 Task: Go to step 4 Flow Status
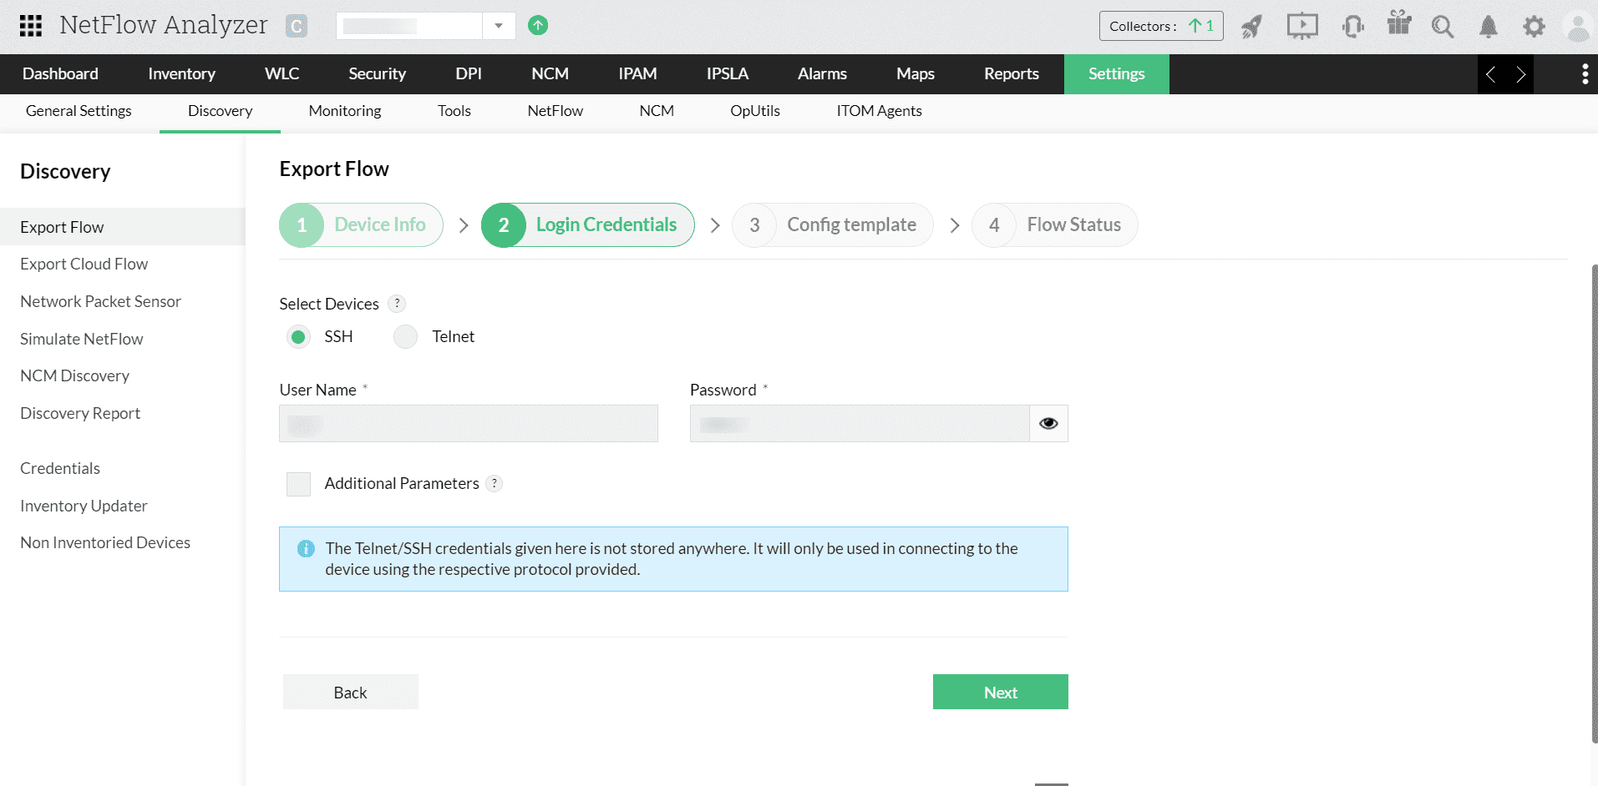point(1055,225)
